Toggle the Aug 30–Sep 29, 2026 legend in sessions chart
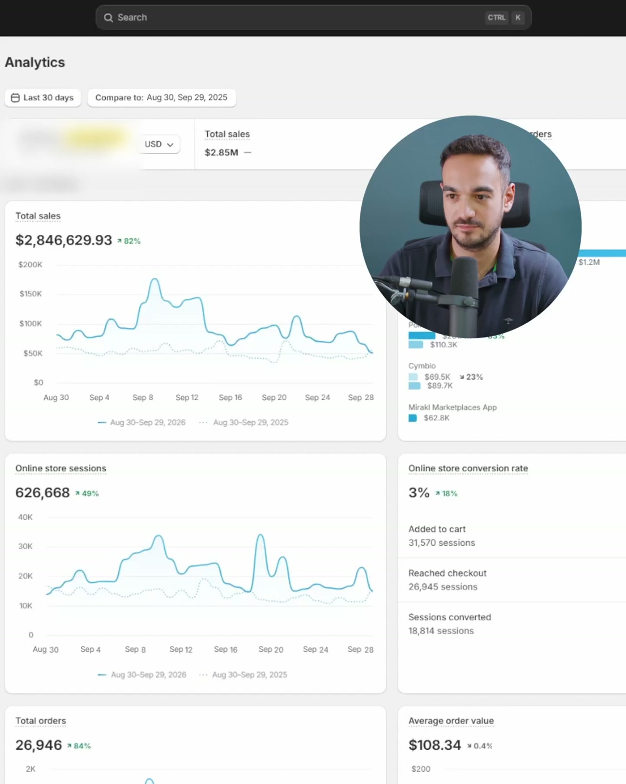 click(x=142, y=675)
